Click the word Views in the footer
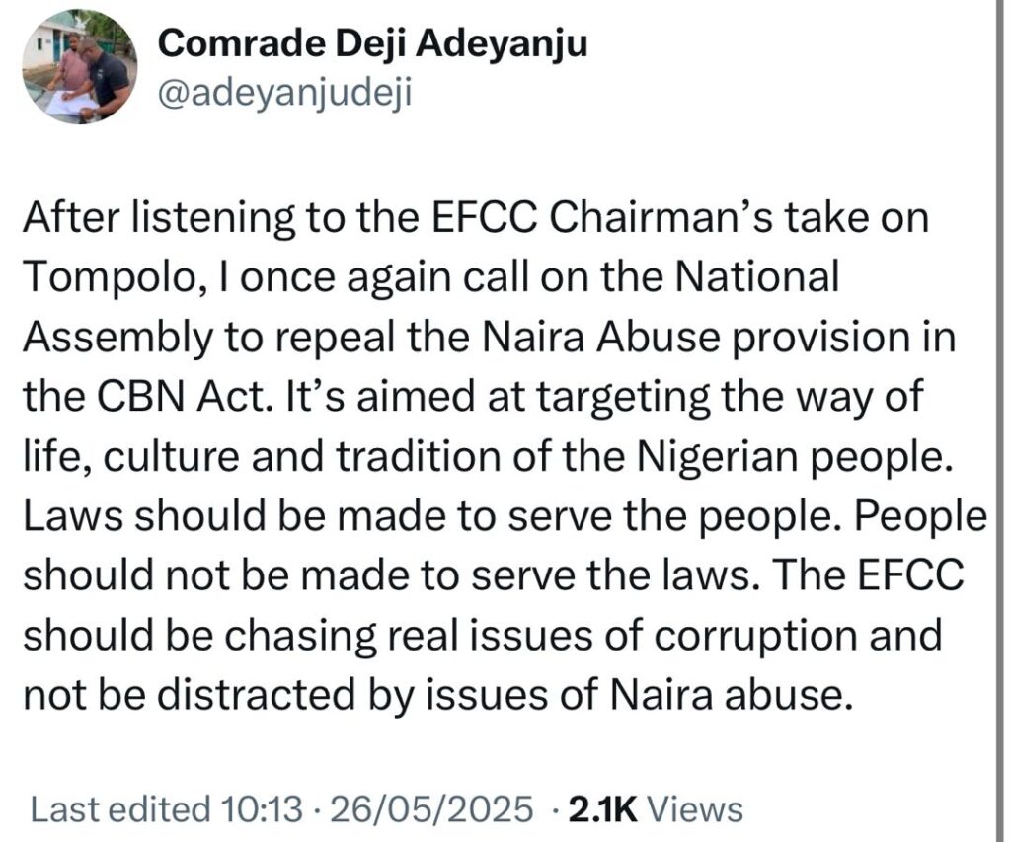 [695, 809]
